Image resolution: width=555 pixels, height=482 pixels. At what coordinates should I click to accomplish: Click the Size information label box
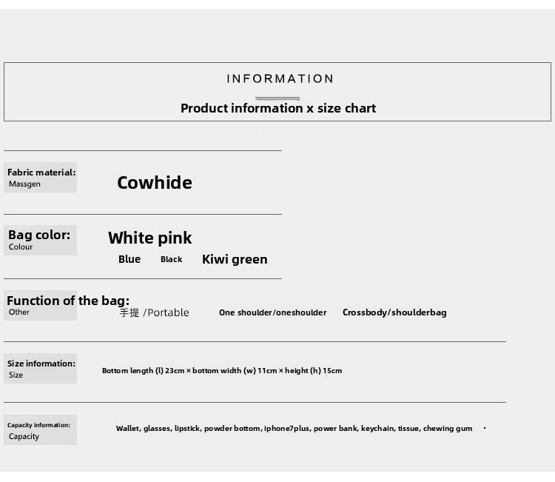coord(41,368)
